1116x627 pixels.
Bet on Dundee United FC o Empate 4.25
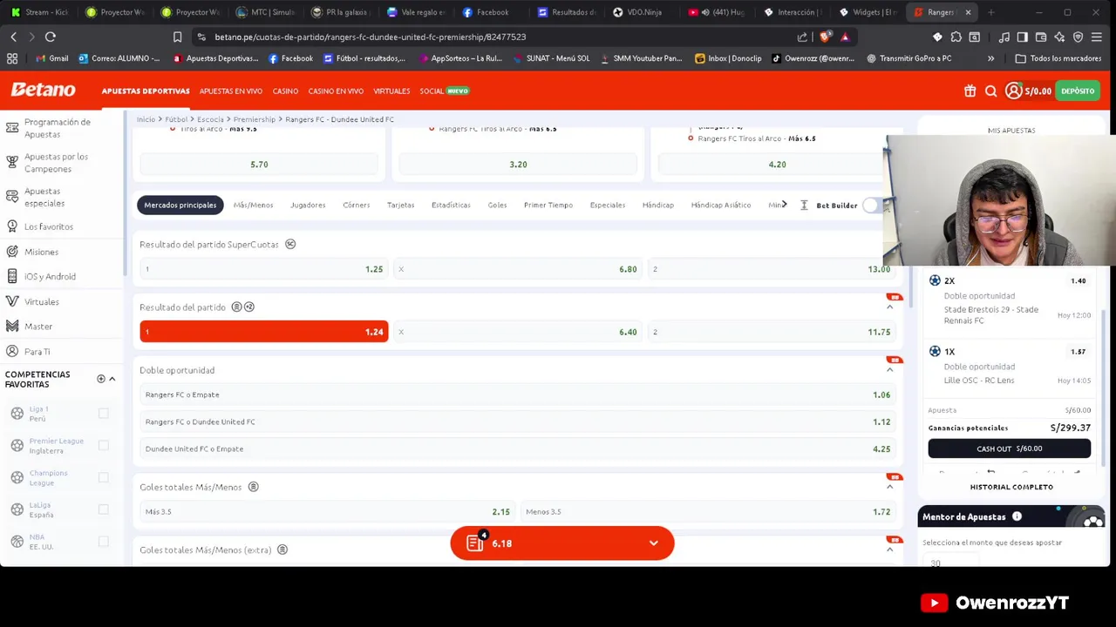518,449
